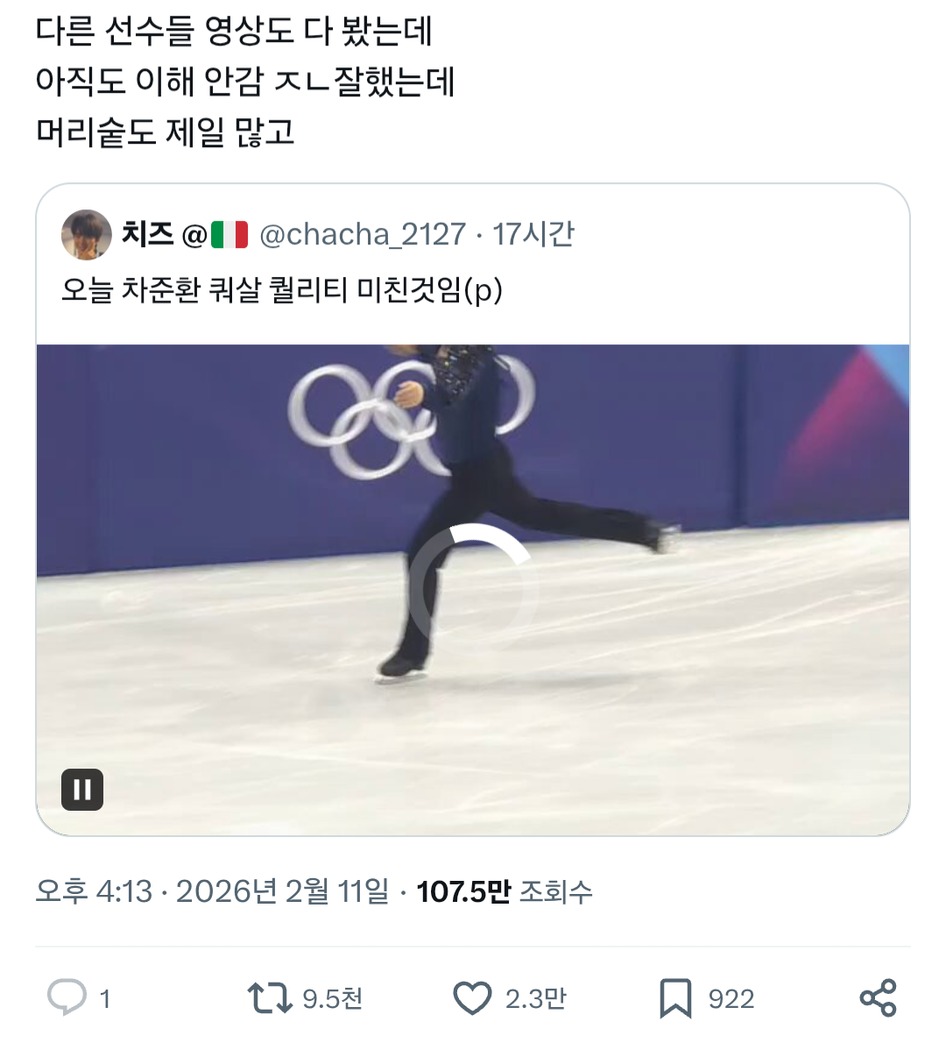This screenshot has width=946, height=1043.
Task: Click the 922 bookmarks count
Action: 731,999
